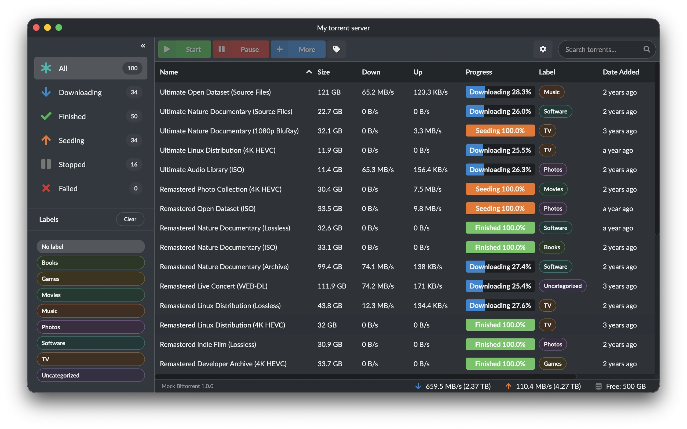Toggle the Games label filter
The image size is (687, 429).
91,279
